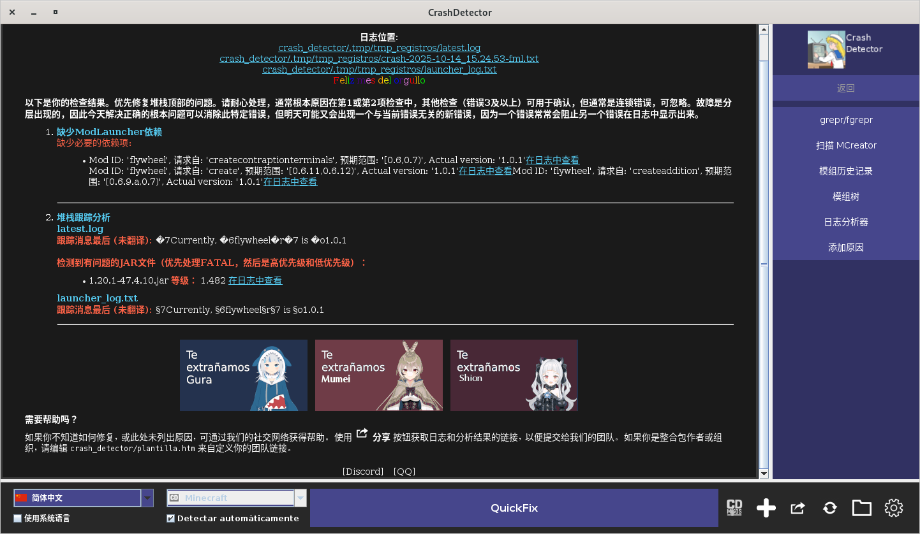Open the Minecraft game dropdown arrow

tap(300, 498)
